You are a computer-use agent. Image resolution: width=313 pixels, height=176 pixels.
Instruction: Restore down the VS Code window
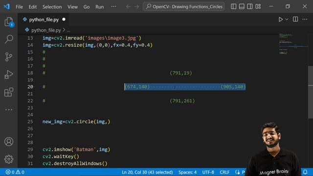click(x=288, y=6)
